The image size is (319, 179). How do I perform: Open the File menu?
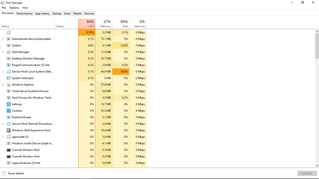point(4,8)
